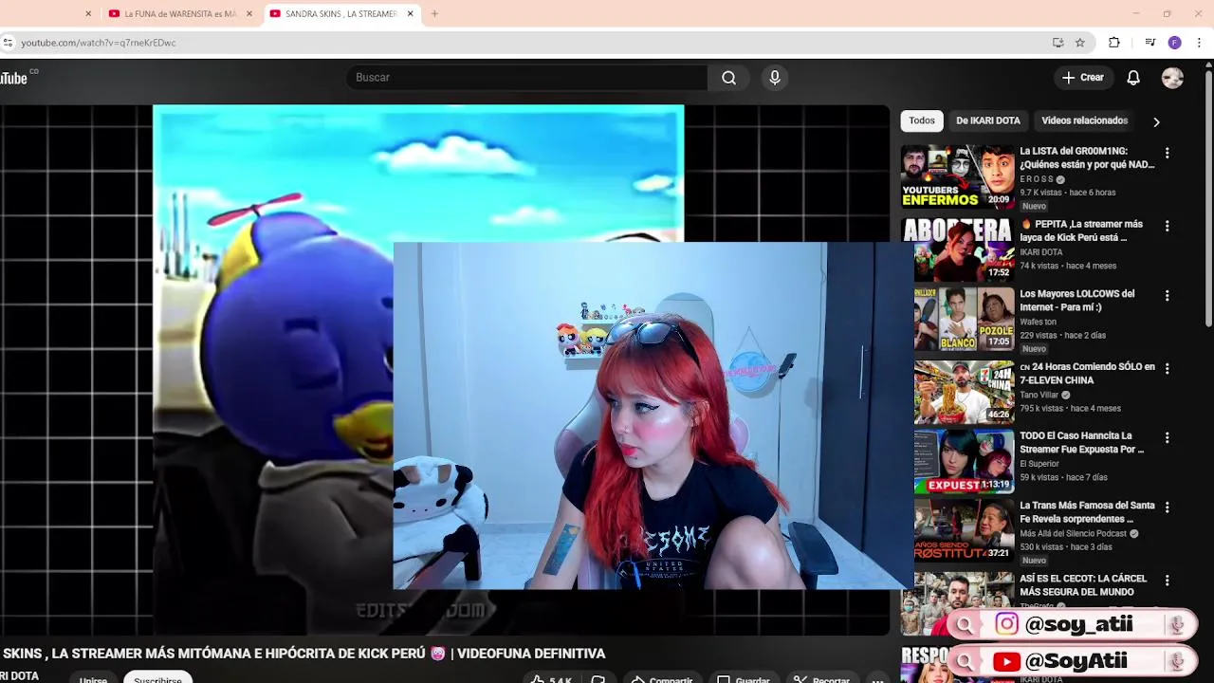Image resolution: width=1214 pixels, height=683 pixels.
Task: Open the PEPITA ABORTERA thumbnail
Action: tap(957, 250)
